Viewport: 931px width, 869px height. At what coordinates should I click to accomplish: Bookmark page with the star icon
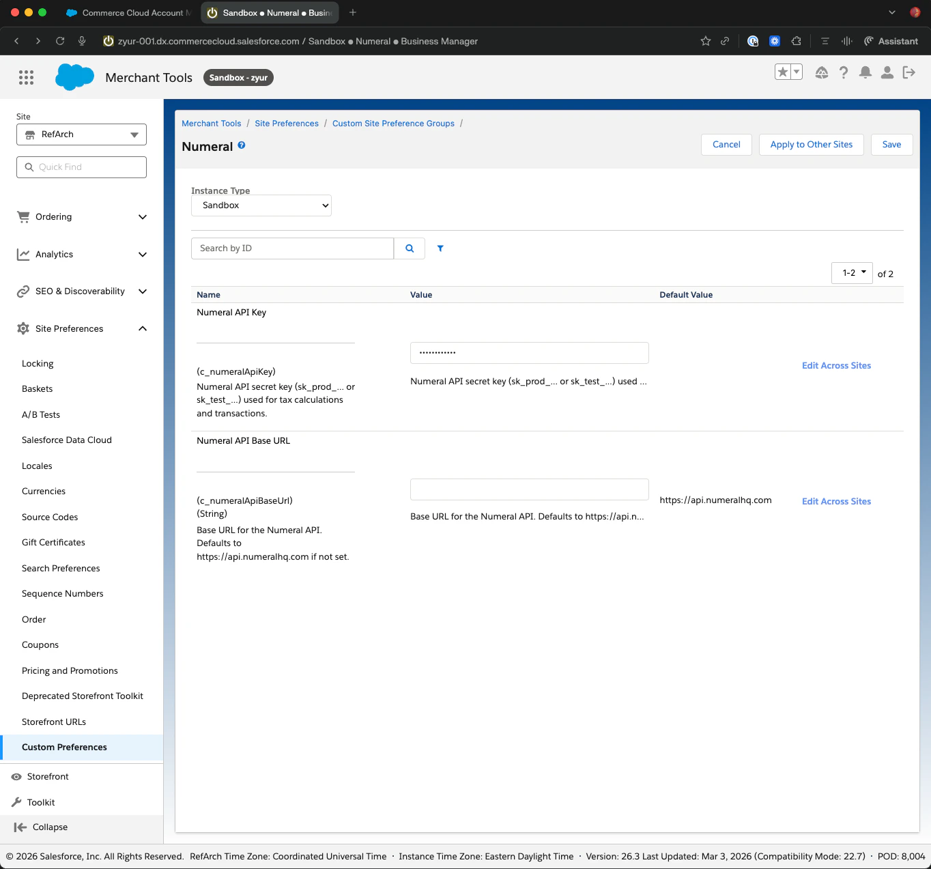pyautogui.click(x=706, y=41)
